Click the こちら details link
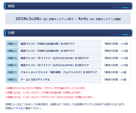 (x=17, y=108)
